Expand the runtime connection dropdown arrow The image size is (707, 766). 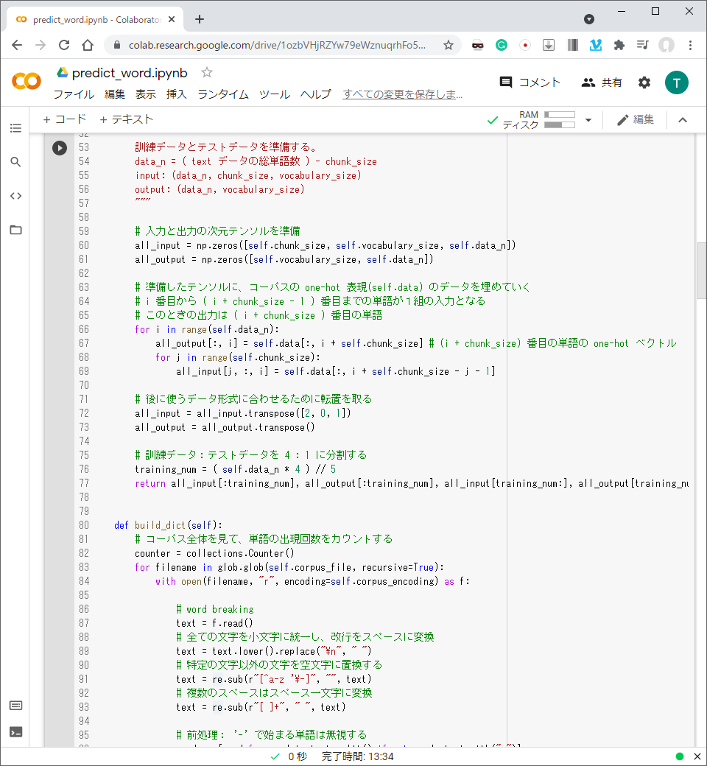coord(588,120)
